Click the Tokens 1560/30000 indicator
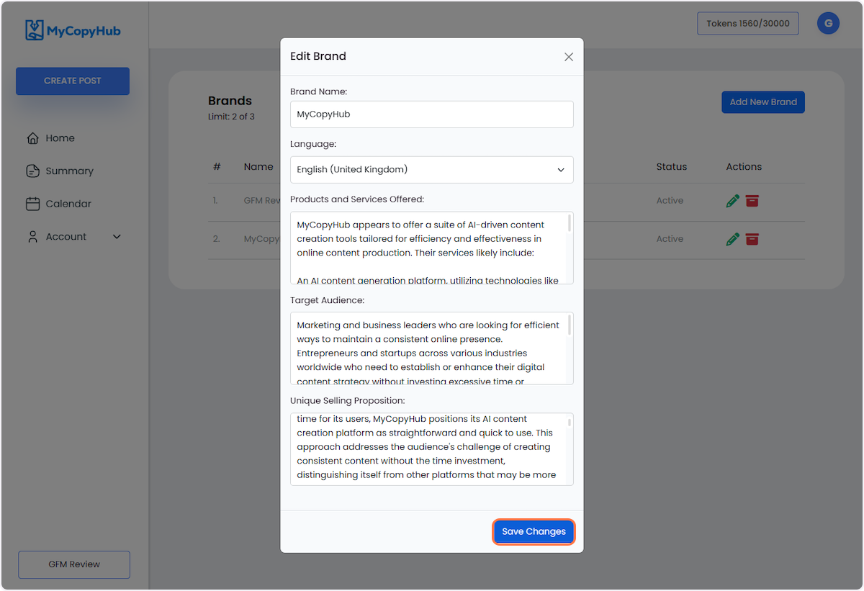 748,23
